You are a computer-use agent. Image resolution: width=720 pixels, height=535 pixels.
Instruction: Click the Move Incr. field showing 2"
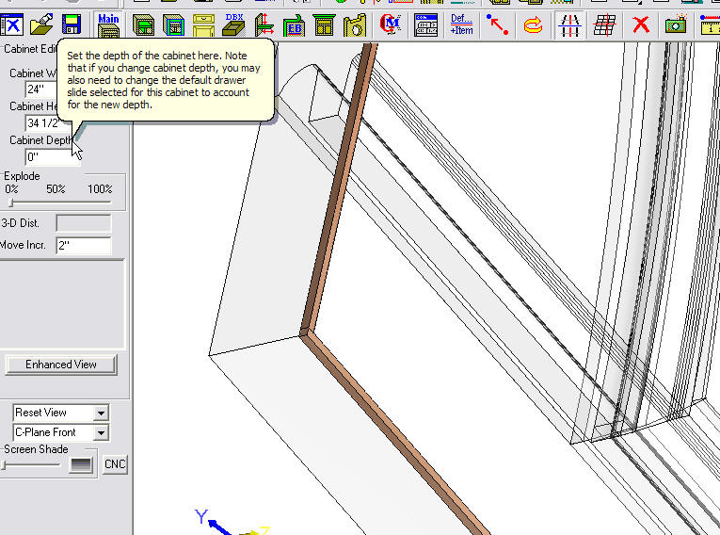[84, 246]
